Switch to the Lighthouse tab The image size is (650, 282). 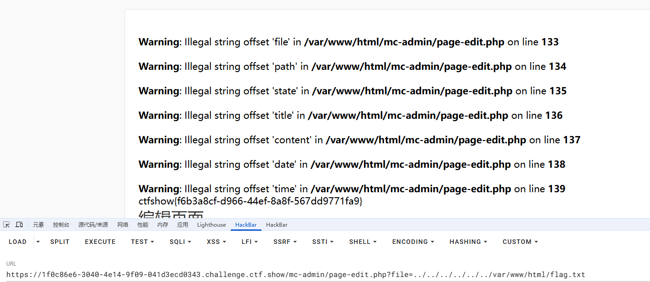tap(211, 225)
